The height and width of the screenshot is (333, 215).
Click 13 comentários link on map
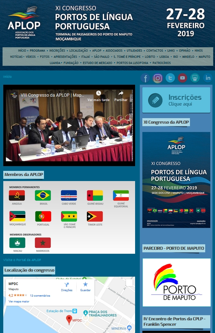click(40, 296)
